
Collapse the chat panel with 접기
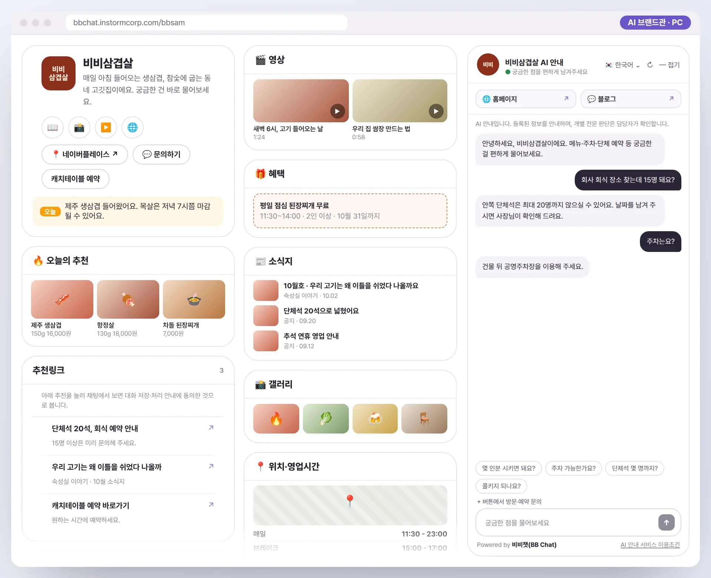tap(670, 65)
